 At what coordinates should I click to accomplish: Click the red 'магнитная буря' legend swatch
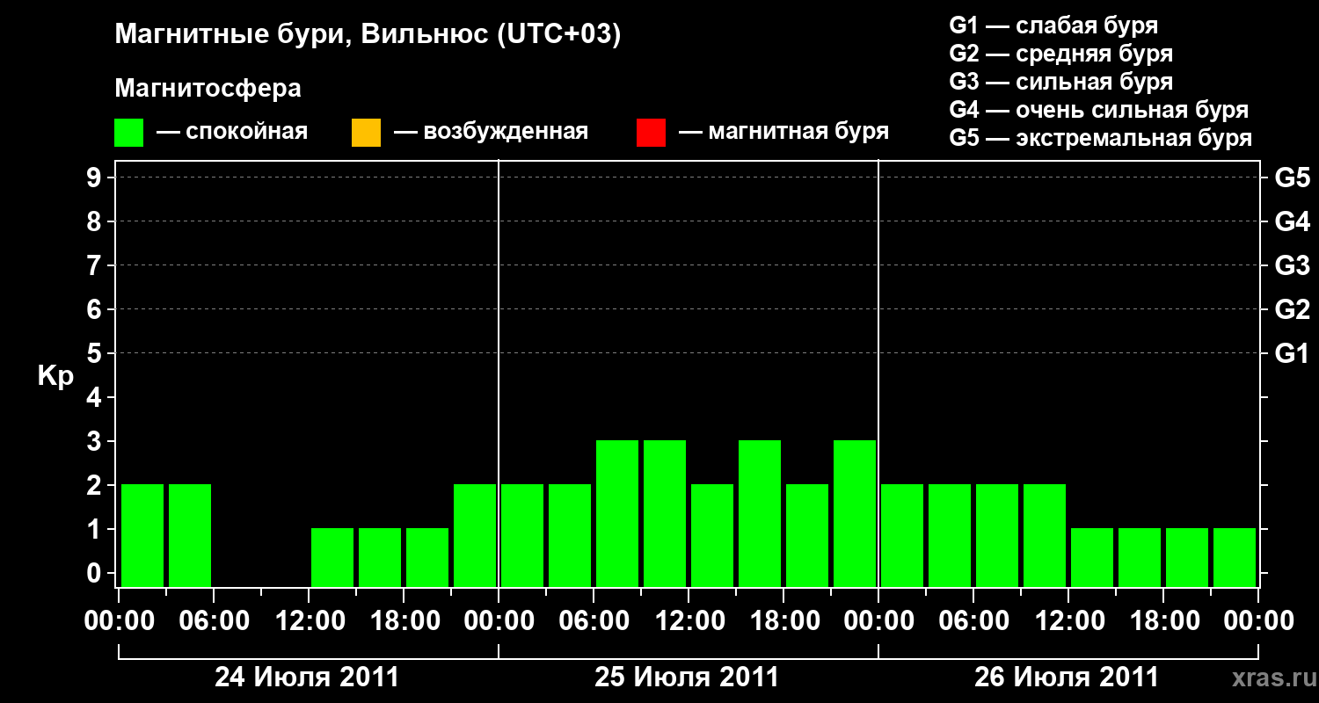pos(651,133)
